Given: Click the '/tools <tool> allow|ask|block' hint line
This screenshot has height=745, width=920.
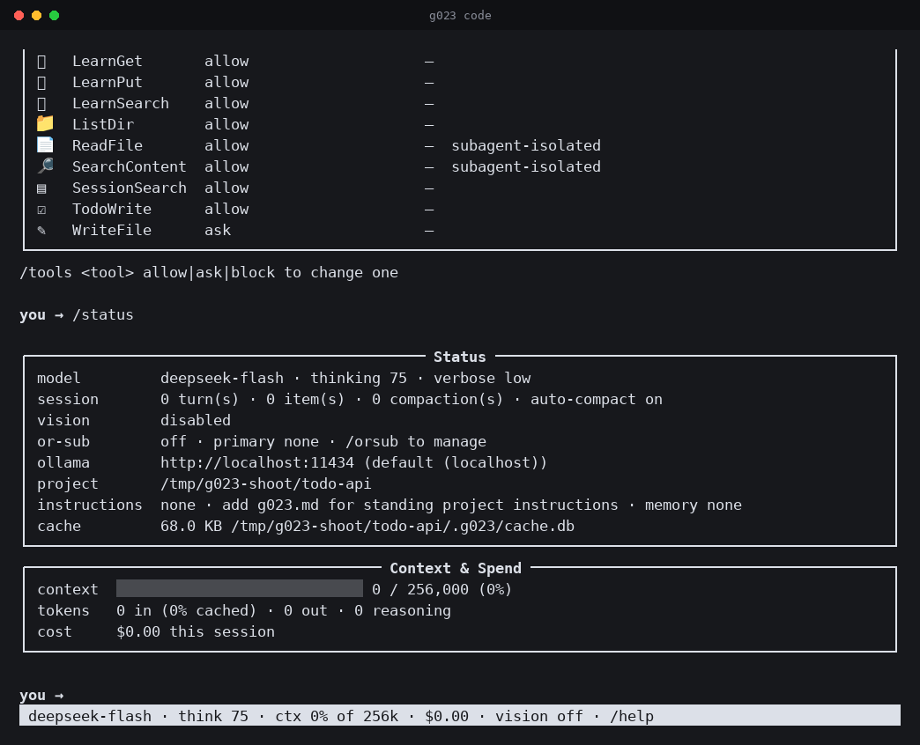Looking at the screenshot, I should pyautogui.click(x=209, y=273).
